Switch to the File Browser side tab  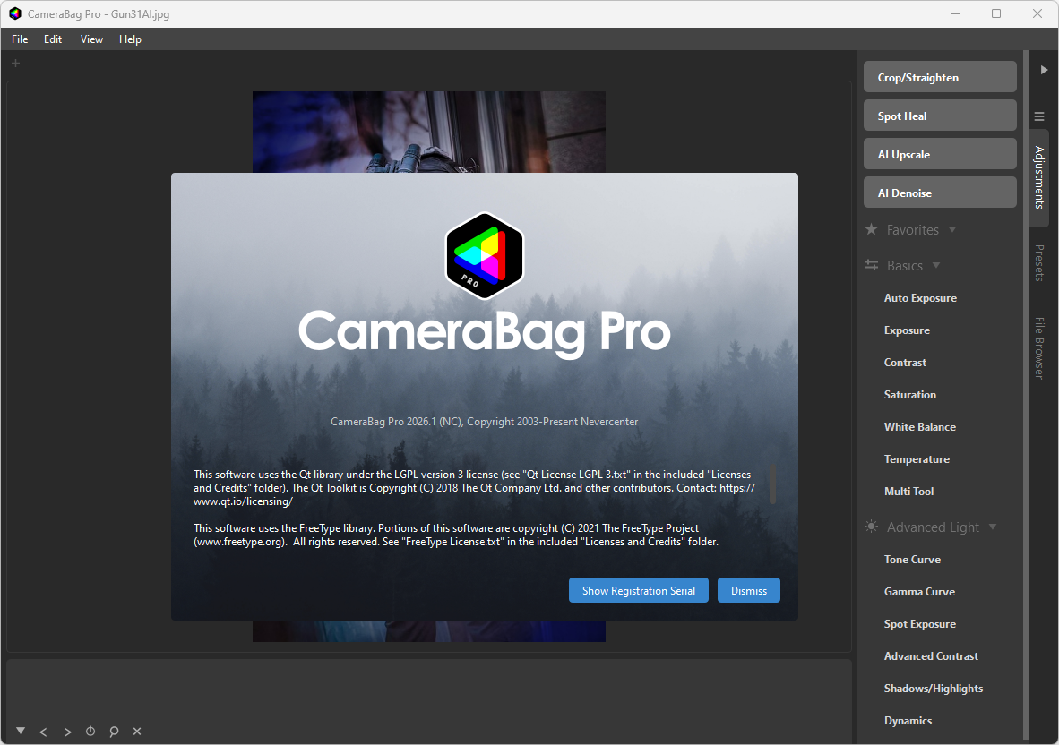1039,347
